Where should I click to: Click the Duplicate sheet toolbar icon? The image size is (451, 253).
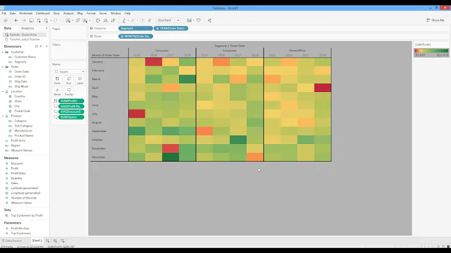[x=78, y=21]
